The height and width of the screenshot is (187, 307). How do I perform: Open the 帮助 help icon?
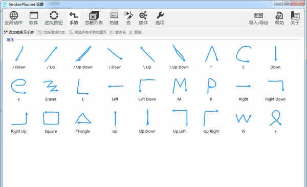[279, 18]
